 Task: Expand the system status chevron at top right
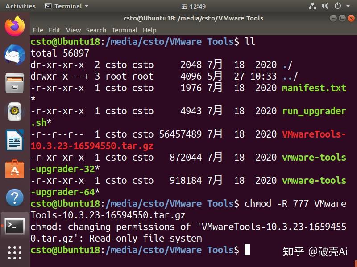(347, 6)
